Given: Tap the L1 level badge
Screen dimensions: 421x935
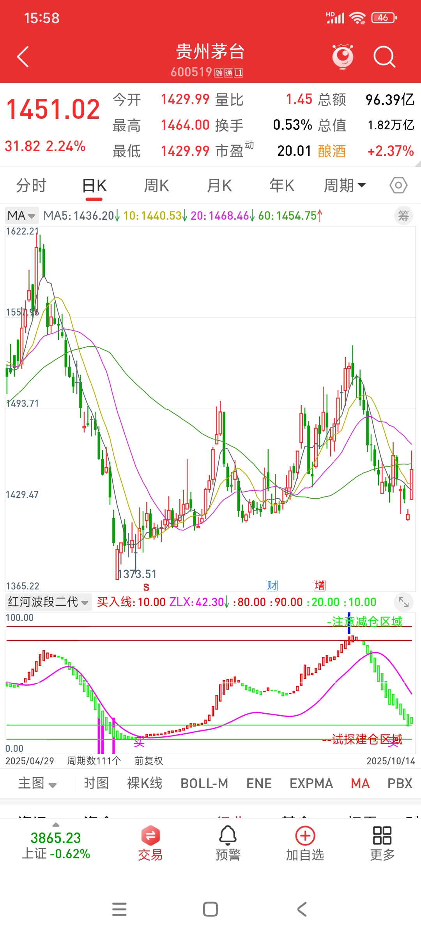Looking at the screenshot, I should (238, 73).
